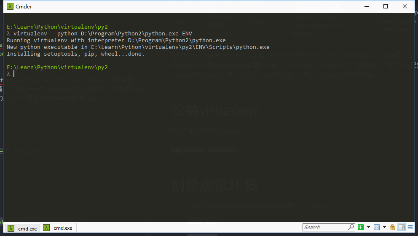Screen dimensions: 418x236
Task: Click the last E:\Learn\Python\virtualenv\py2 prompt path
Action: (x=57, y=67)
